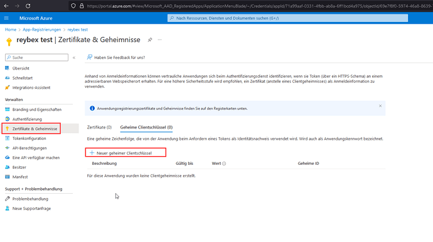Image resolution: width=433 pixels, height=242 pixels.
Task: Collapse the sidebar with the double chevron
Action: [x=74, y=58]
